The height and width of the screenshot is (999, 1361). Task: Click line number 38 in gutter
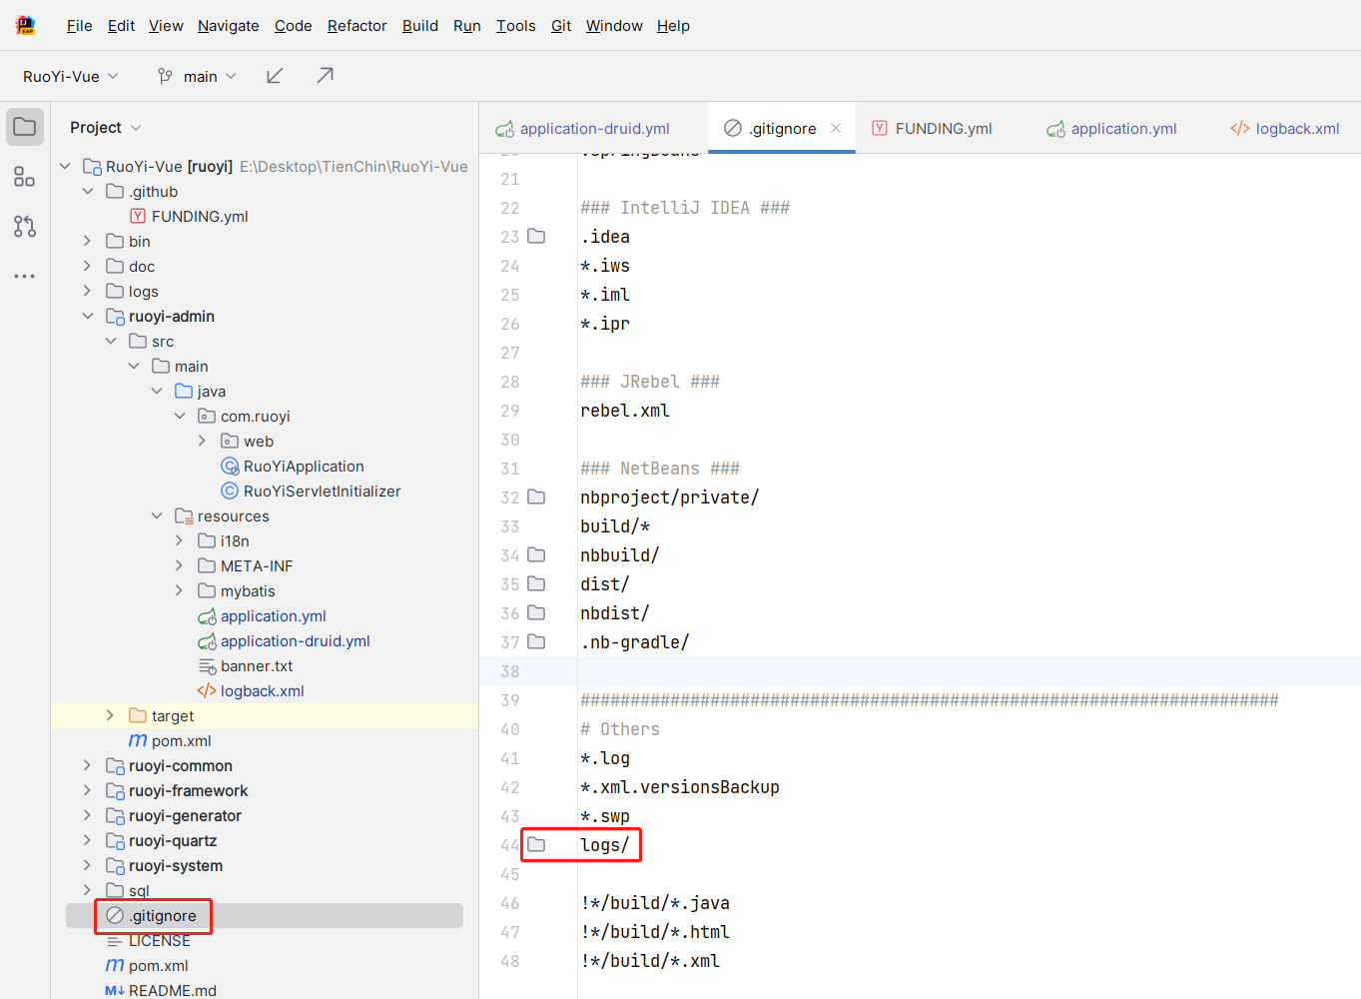pos(510,671)
